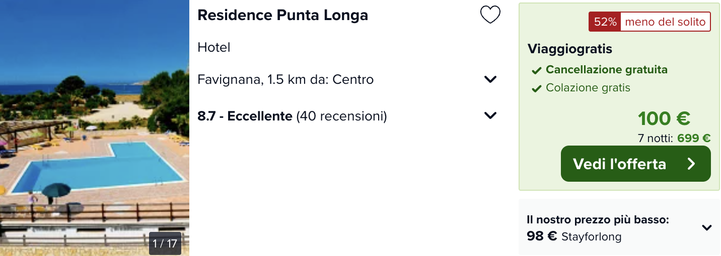The height and width of the screenshot is (256, 721).
Task: Click the meno del solito label
Action: 665,22
